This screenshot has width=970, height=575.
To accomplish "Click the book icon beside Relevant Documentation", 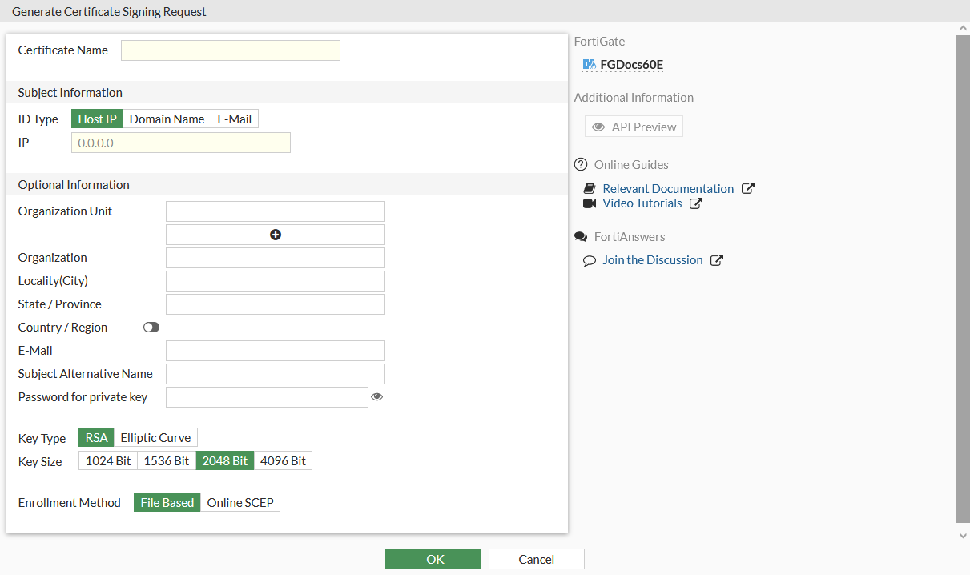I will point(590,188).
